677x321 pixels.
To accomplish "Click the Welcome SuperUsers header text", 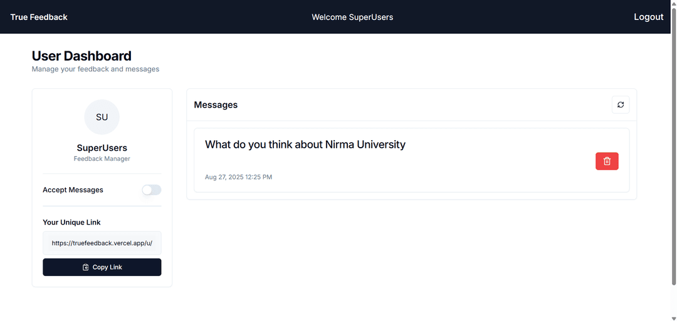I will (x=352, y=17).
